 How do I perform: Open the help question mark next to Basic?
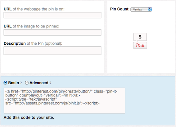[21, 83]
